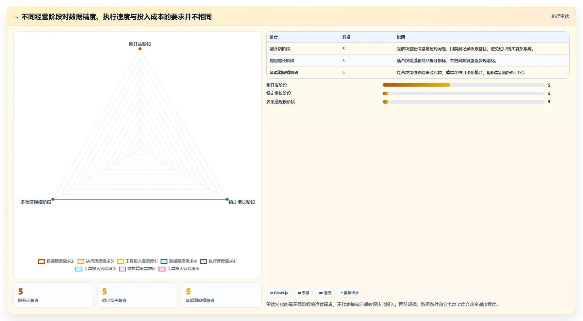Click the 稳定增长阶段 axis label on radar
Screen dimensions: 583x321
[242, 202]
